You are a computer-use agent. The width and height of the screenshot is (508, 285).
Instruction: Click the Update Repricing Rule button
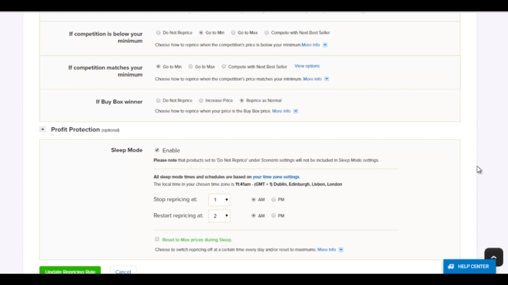click(70, 271)
